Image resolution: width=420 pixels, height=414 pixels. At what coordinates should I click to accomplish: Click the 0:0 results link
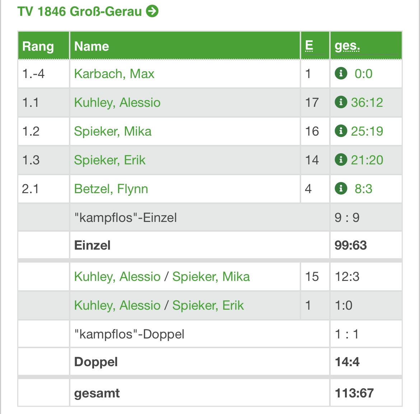pyautogui.click(x=364, y=74)
